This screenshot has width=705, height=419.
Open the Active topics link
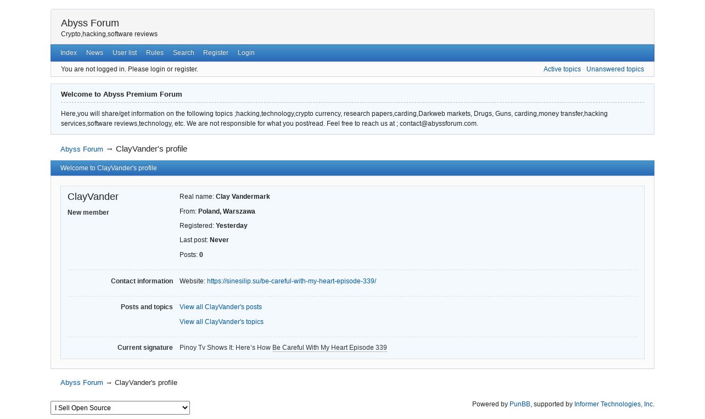(x=562, y=69)
